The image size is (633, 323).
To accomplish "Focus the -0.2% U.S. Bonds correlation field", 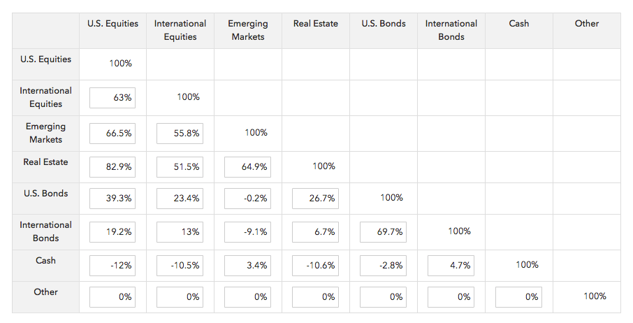I will pyautogui.click(x=247, y=199).
